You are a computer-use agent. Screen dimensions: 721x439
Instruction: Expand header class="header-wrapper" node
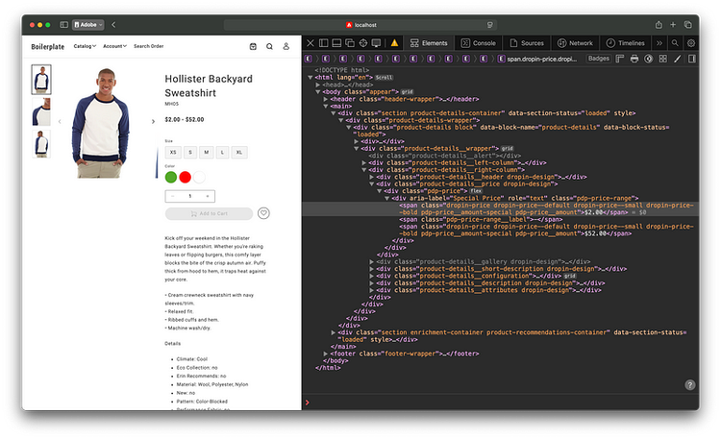326,99
